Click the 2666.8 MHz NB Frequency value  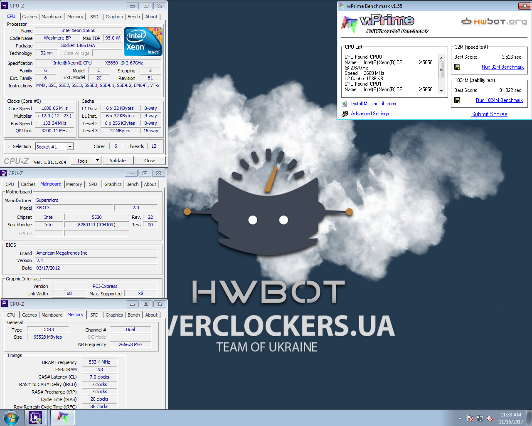[131, 344]
